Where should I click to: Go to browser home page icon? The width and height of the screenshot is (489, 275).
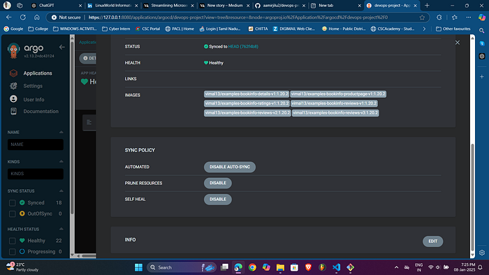click(x=37, y=17)
